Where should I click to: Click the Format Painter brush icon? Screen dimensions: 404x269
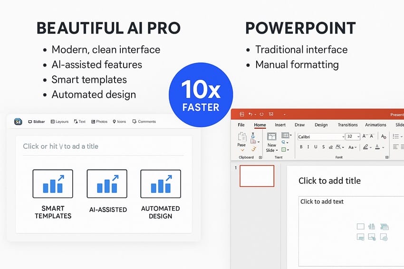(254, 149)
